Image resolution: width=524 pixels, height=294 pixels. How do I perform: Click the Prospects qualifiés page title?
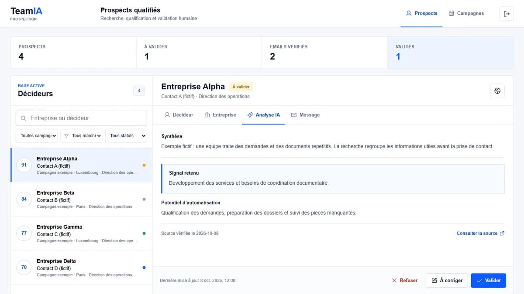[130, 10]
